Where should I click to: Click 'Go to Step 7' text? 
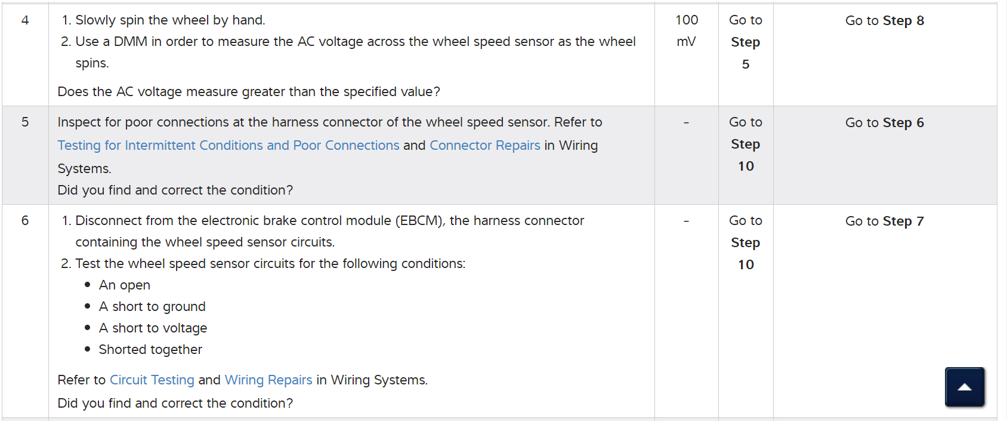click(x=884, y=221)
